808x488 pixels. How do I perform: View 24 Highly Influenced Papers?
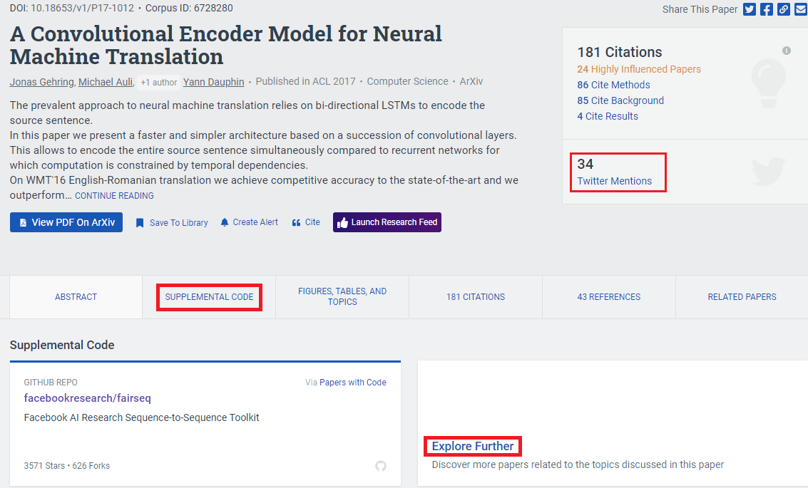pyautogui.click(x=639, y=69)
